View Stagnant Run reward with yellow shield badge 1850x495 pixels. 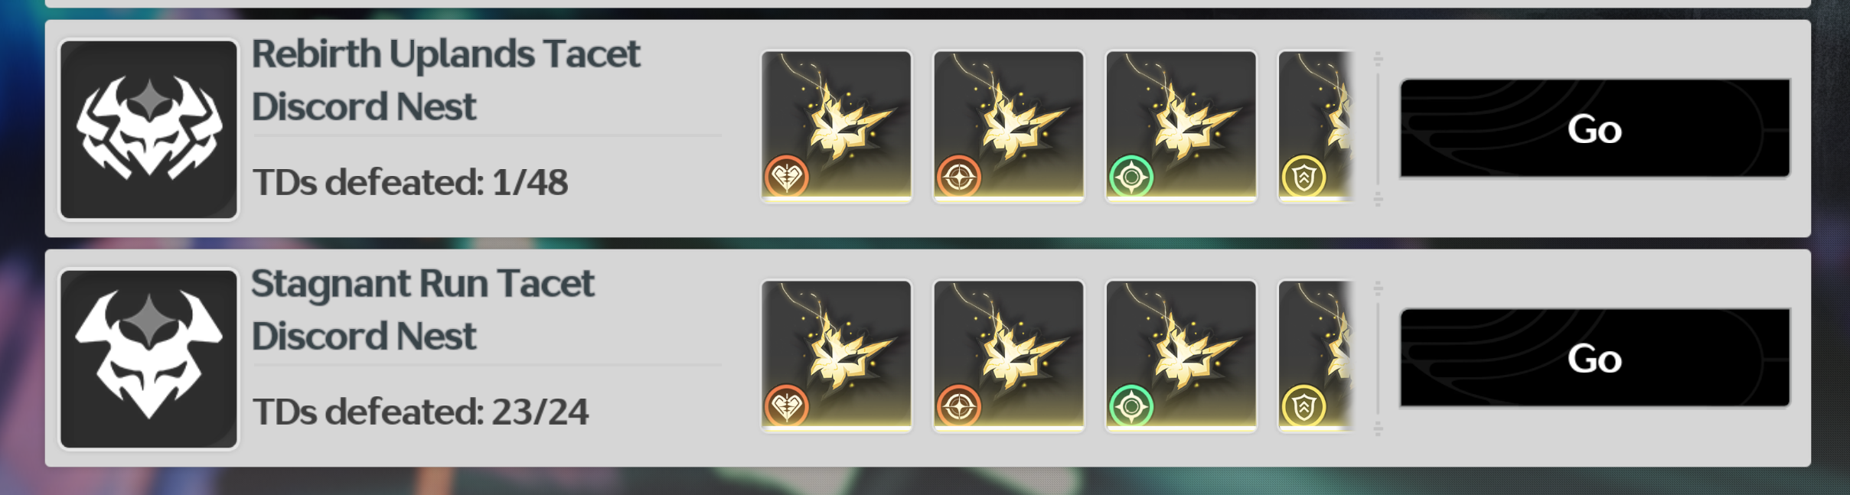[x=1317, y=356]
